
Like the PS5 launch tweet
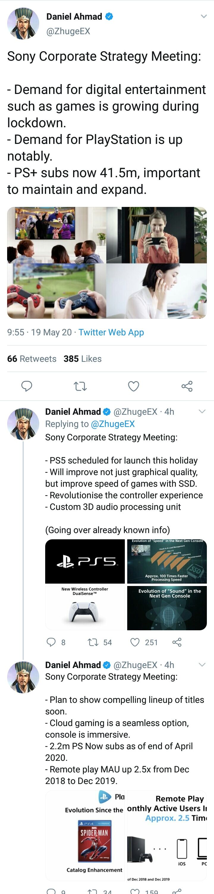point(135,642)
